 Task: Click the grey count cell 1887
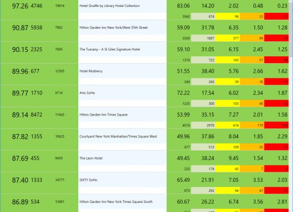[x=203, y=38]
